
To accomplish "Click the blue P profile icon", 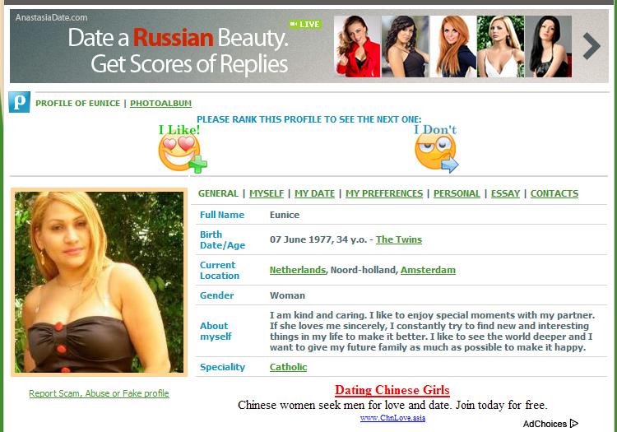I will (x=19, y=102).
